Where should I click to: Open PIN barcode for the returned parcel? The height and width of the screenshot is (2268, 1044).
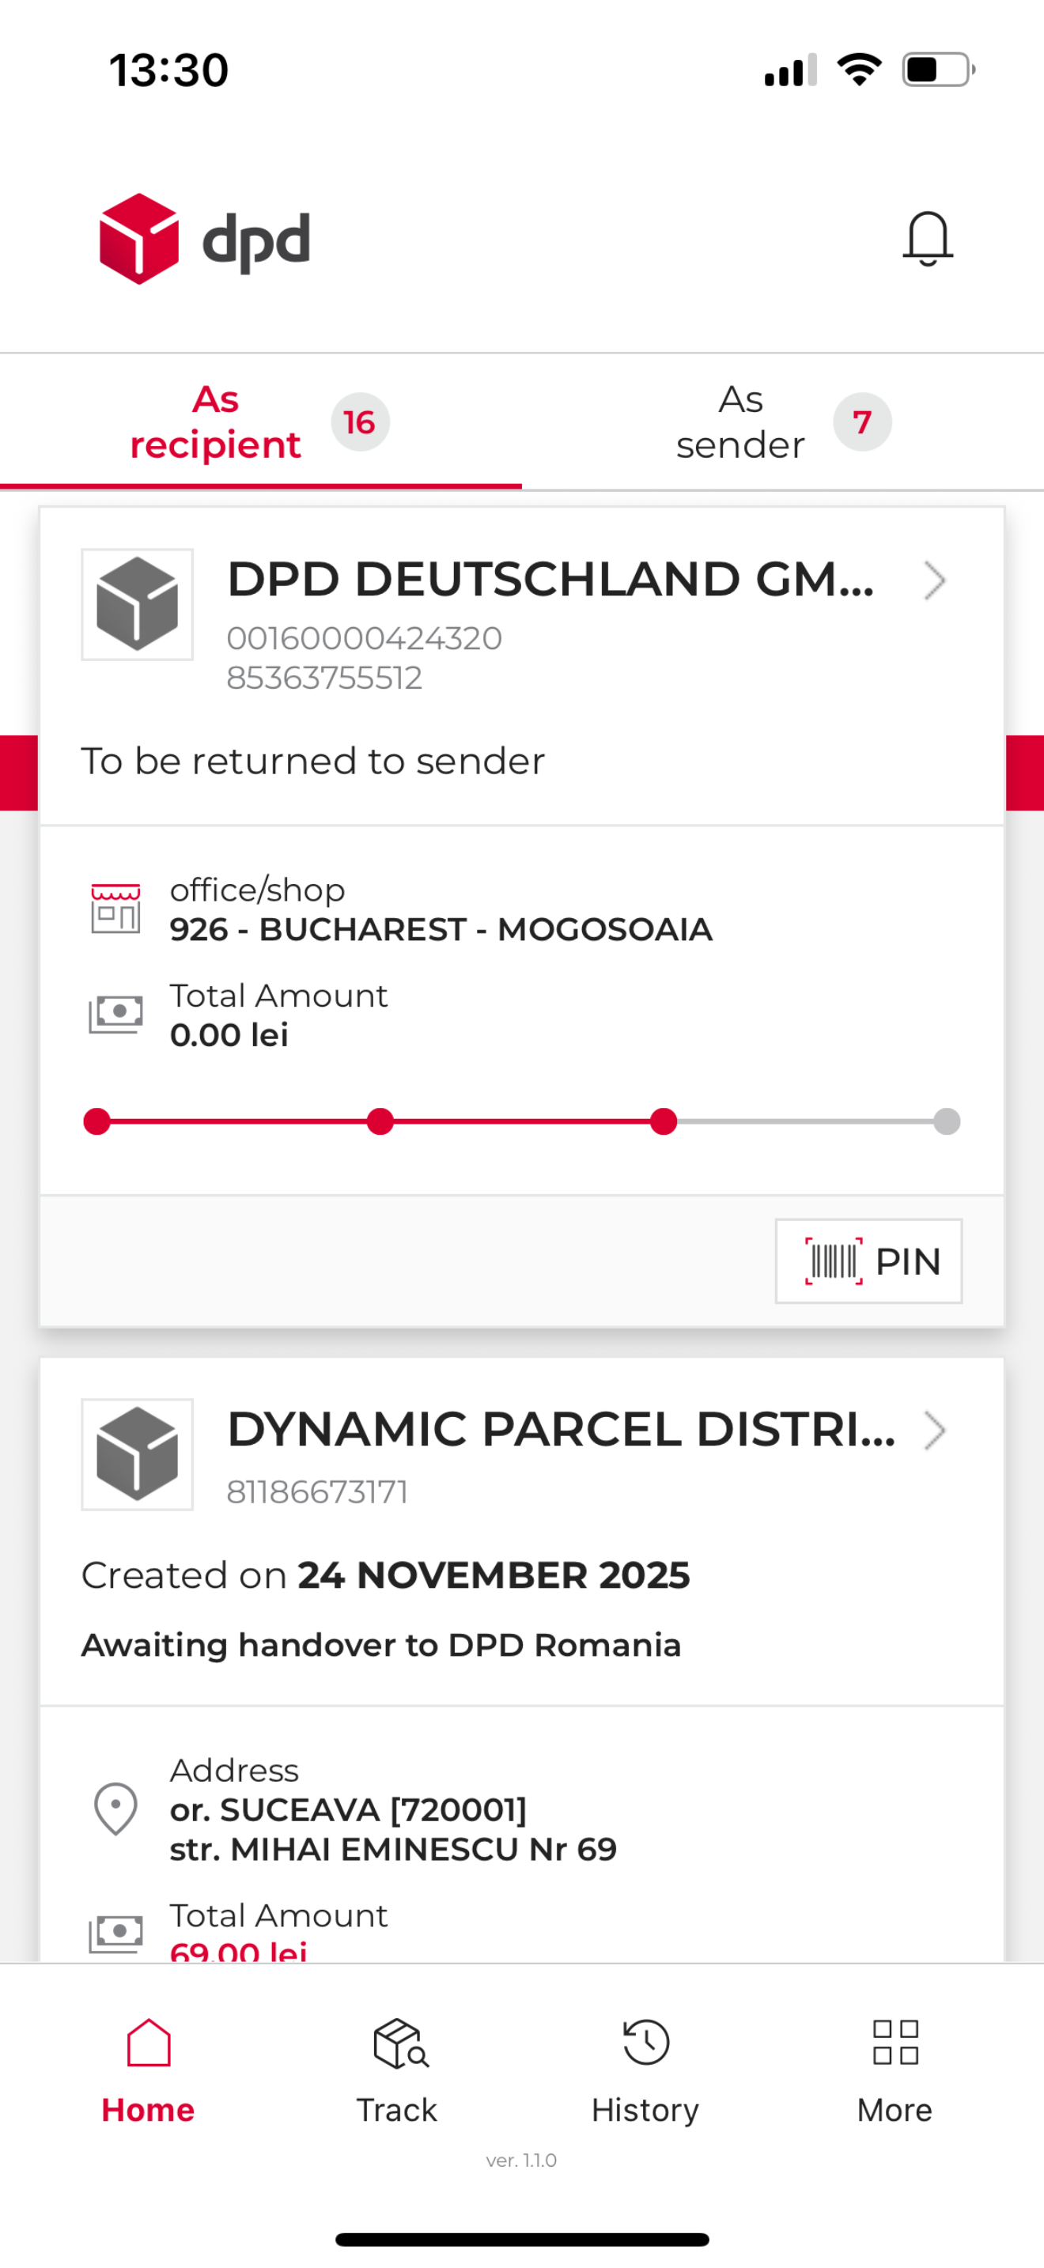pos(868,1261)
